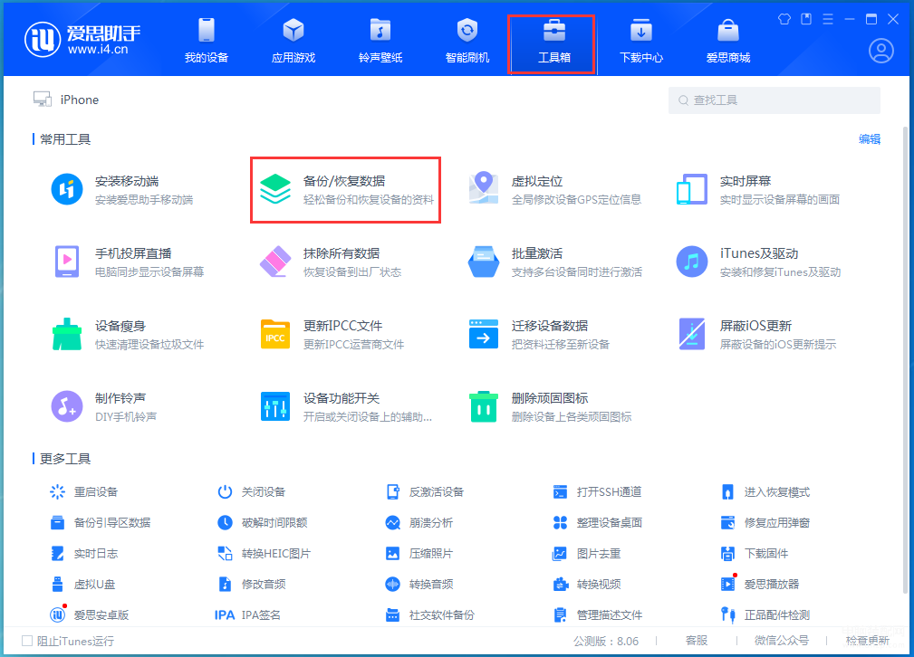Open the 正品配件检测 tool

pos(765,615)
